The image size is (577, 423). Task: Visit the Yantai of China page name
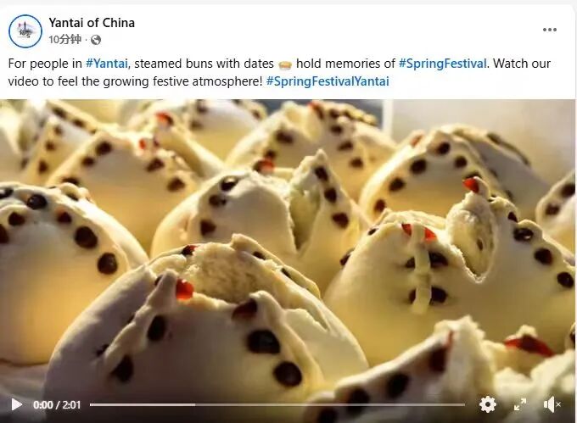pos(92,23)
